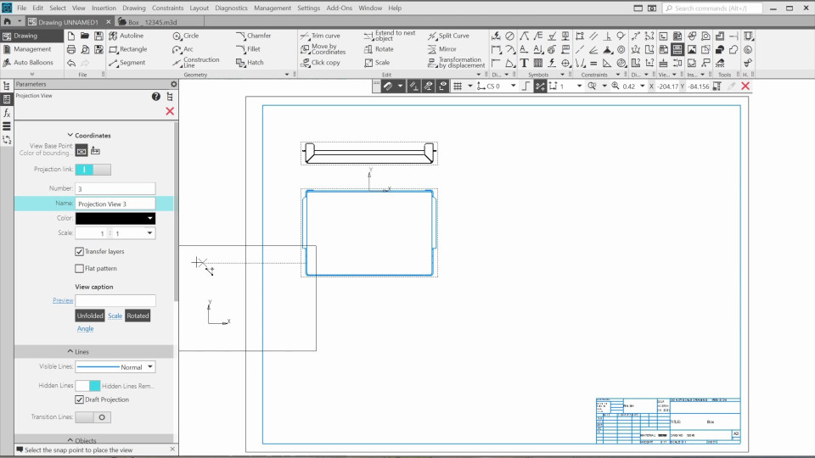Image resolution: width=815 pixels, height=458 pixels.
Task: Use the Trim curve tool
Action: [x=319, y=36]
